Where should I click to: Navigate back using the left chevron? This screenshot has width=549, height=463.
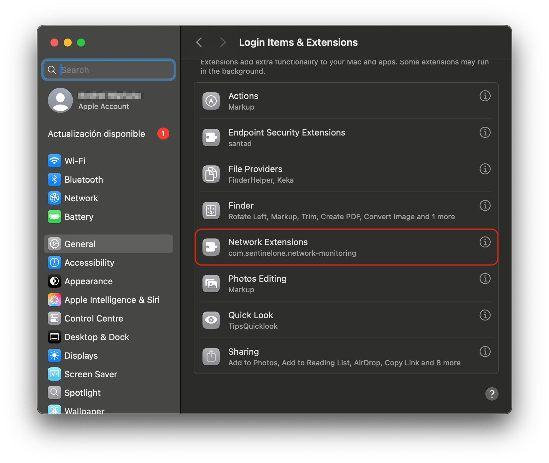198,42
